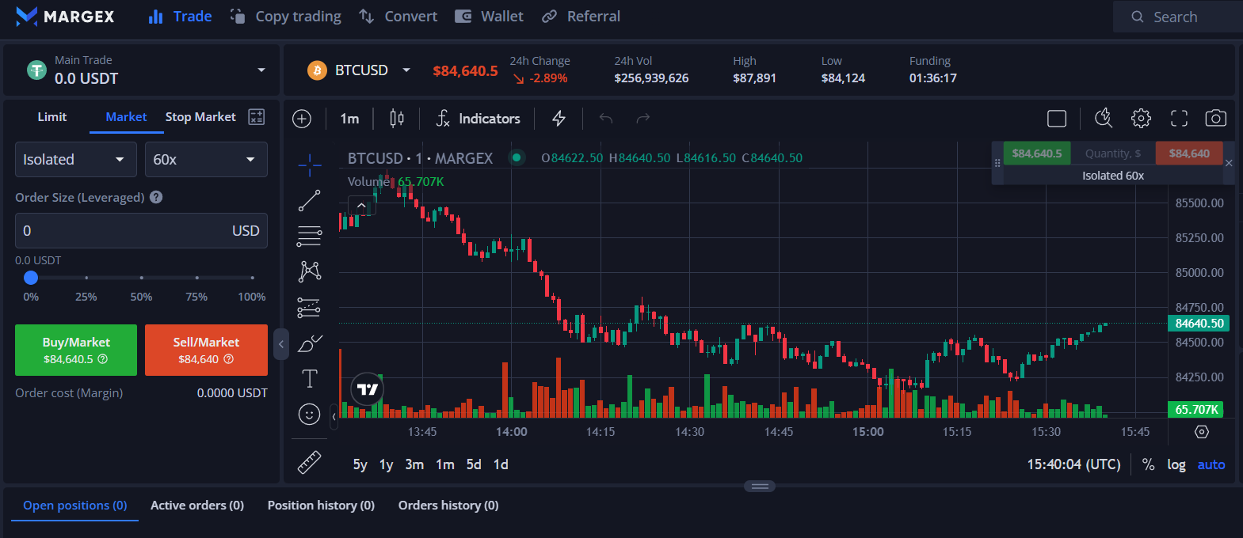Open the chart settings gear
Image resolution: width=1243 pixels, height=538 pixels.
(x=1141, y=119)
